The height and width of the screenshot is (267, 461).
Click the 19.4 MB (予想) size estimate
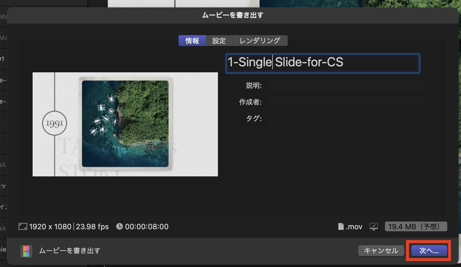[416, 227]
